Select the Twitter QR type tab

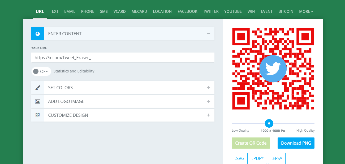(x=211, y=11)
